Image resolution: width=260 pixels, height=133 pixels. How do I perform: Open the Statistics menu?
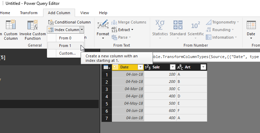pos(160,30)
